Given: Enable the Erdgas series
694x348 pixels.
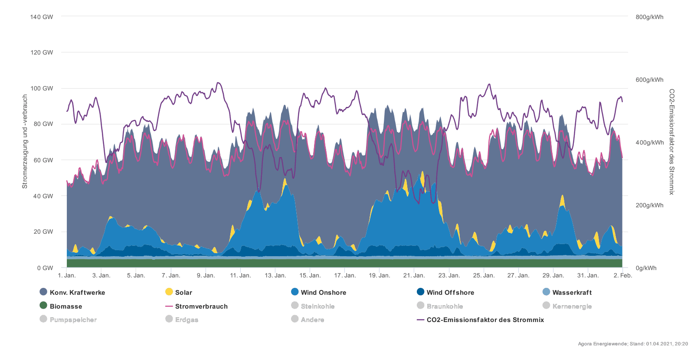Looking at the screenshot, I should [182, 319].
